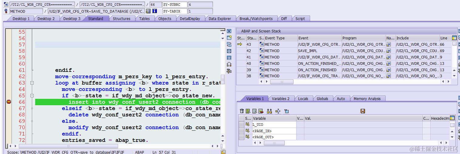
Task: Click the blue info icon in the header
Action: click(x=154, y=11)
